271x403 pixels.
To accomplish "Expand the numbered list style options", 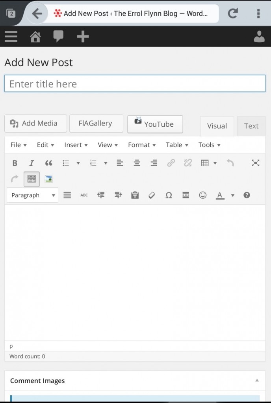I will 106,163.
